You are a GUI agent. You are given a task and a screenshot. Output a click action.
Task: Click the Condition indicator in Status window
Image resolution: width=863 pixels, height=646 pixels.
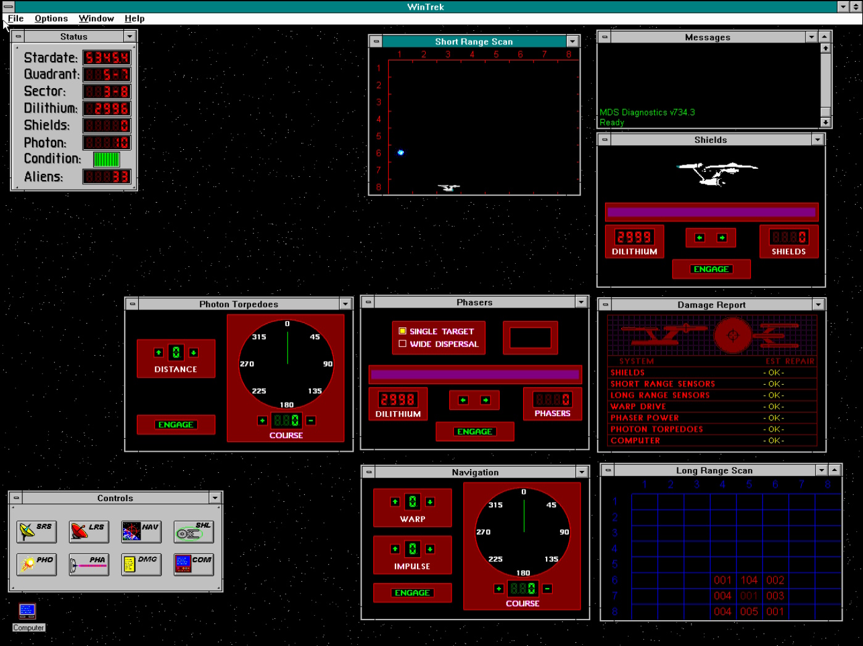point(106,159)
